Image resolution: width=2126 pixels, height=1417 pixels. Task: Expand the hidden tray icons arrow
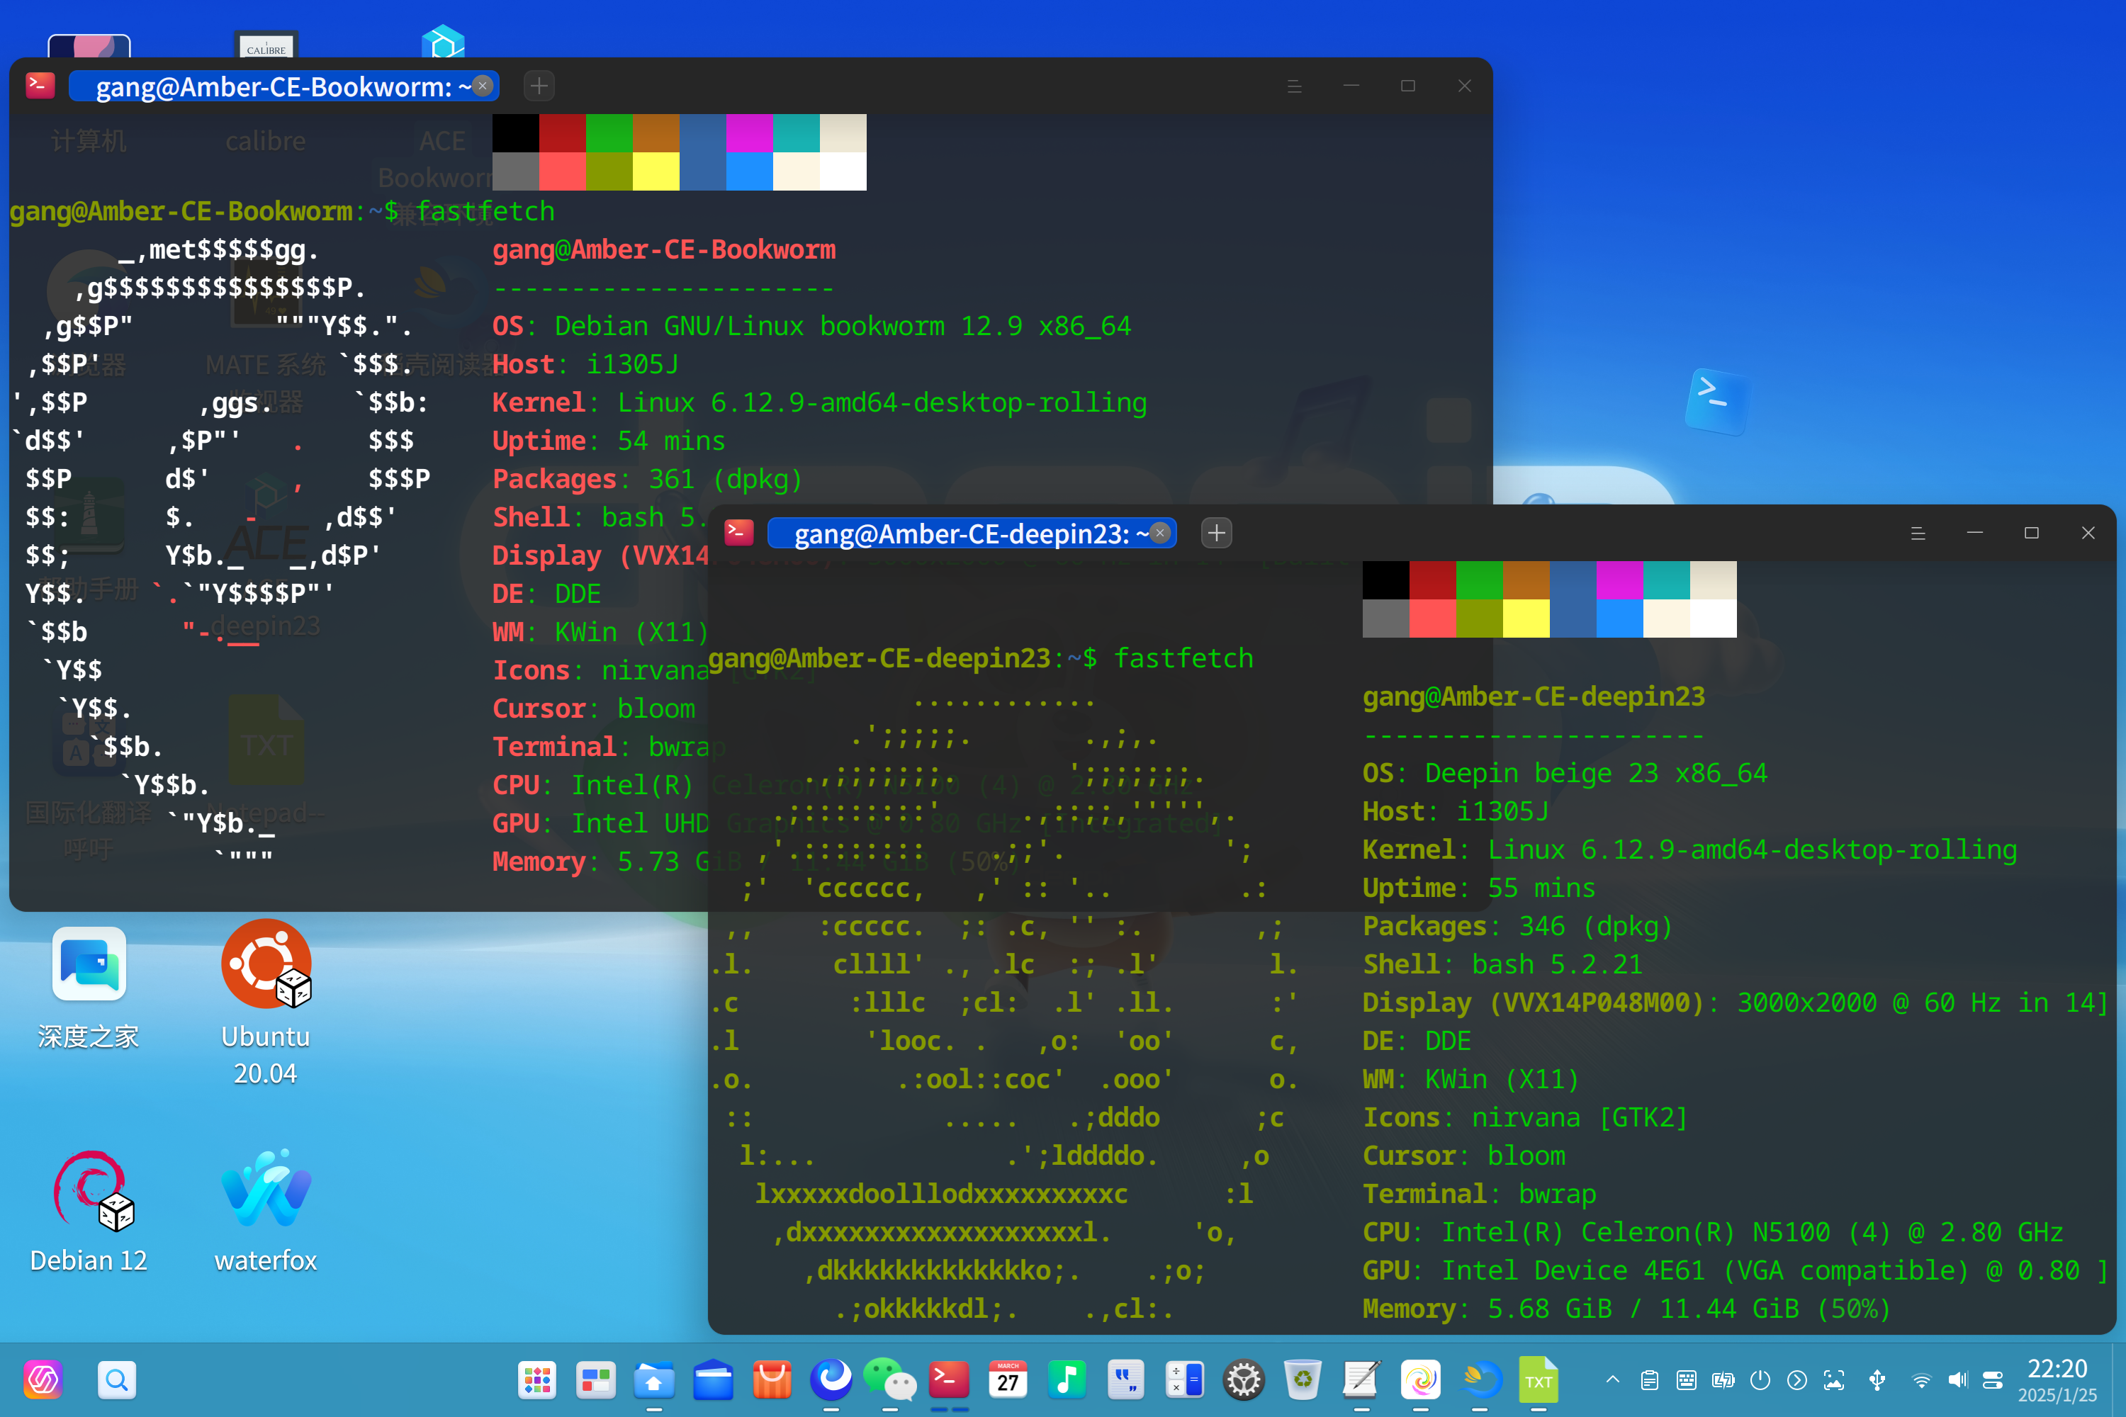[x=1612, y=1379]
